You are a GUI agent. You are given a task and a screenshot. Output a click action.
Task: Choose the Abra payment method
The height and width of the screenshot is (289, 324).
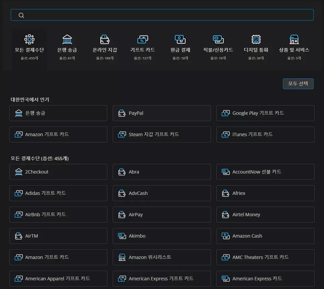tap(162, 172)
